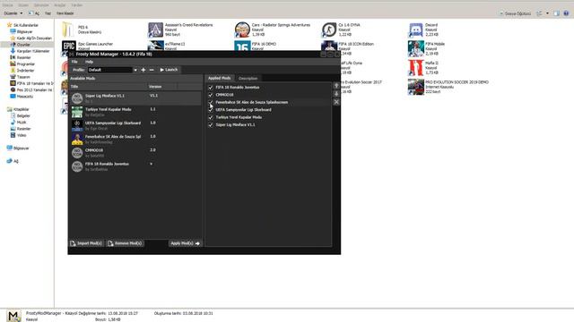Uncheck CMMOD18 in Applied Mods
This screenshot has width=574, height=322.
click(211, 95)
